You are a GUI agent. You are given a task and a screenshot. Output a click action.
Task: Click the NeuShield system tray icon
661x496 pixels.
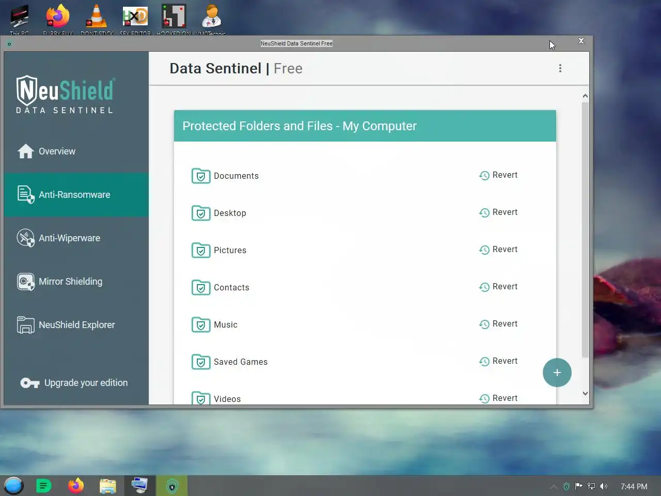(x=566, y=486)
